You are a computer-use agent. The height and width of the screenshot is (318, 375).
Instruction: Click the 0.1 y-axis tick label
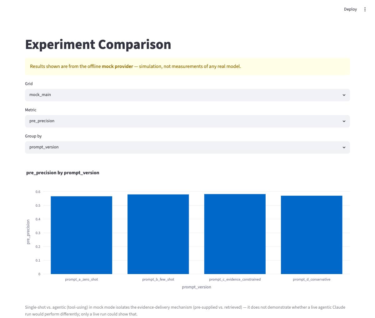pos(38,260)
